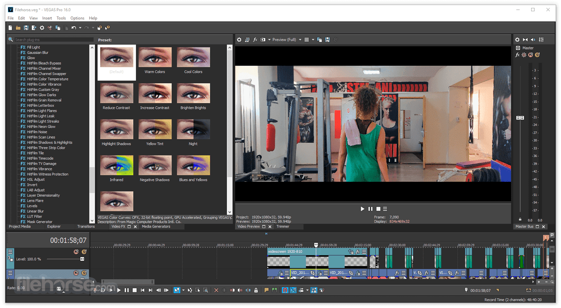Create a new project with toolbar icon
The image size is (561, 308).
(10, 28)
